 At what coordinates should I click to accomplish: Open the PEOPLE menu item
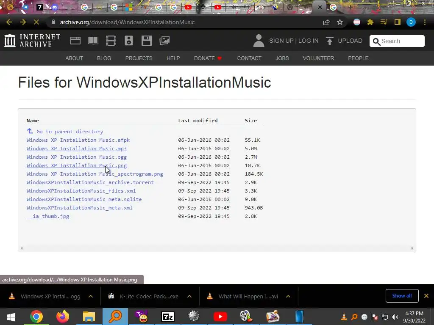[x=358, y=58]
